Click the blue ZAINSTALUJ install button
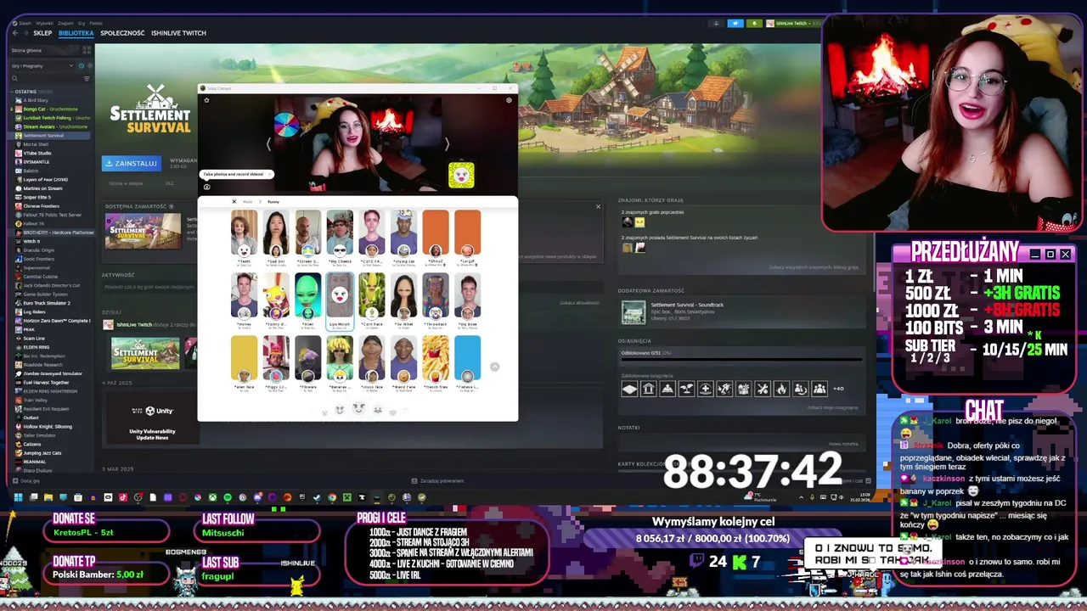This screenshot has width=1087, height=611. tap(132, 163)
